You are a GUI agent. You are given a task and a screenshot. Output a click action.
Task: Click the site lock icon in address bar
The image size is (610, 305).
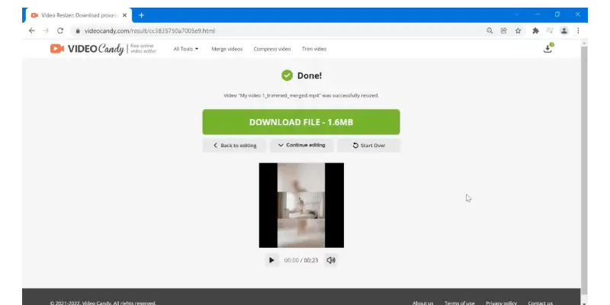coord(78,30)
